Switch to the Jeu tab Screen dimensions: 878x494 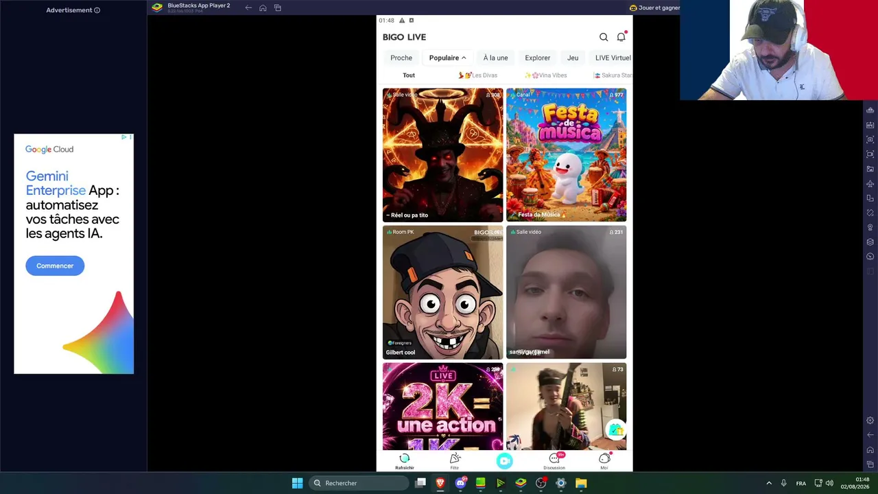pos(573,58)
